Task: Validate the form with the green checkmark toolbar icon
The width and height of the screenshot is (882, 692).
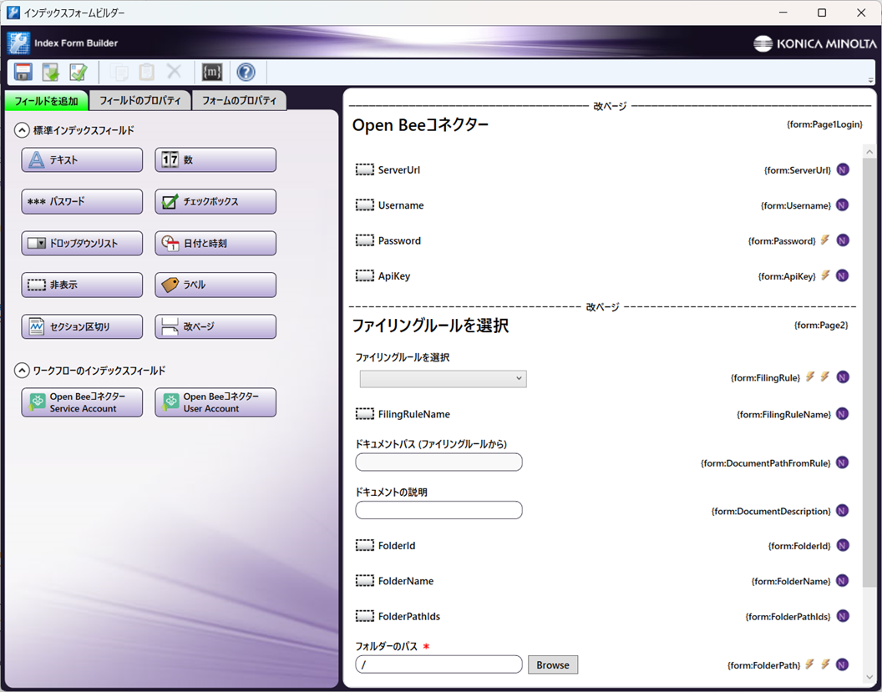Action: coord(77,72)
